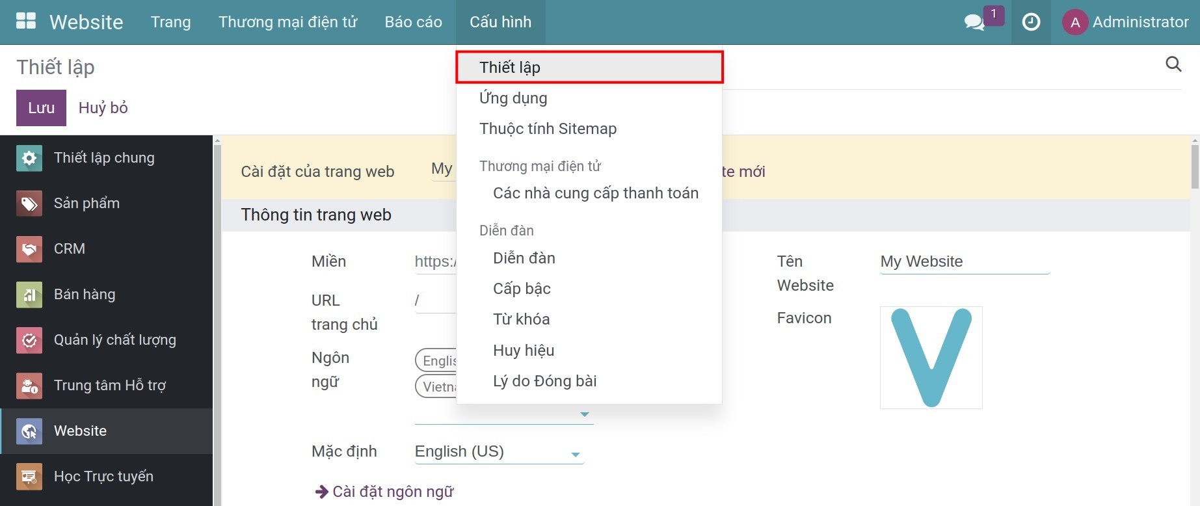
Task: Open the conversations chat icon
Action: point(974,22)
